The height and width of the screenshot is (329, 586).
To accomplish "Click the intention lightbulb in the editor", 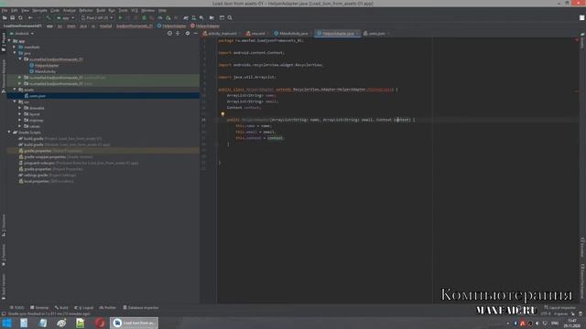I will tap(222, 114).
